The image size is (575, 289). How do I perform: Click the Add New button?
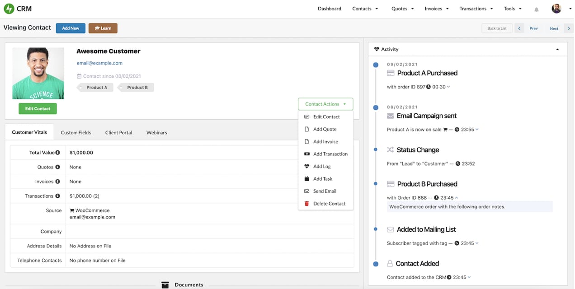point(70,28)
